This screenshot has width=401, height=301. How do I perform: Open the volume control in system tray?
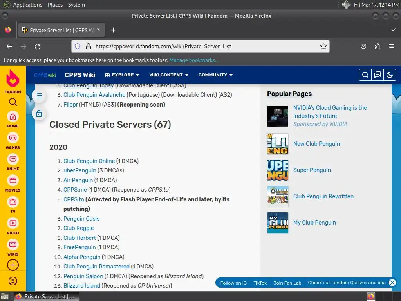pyautogui.click(x=346, y=5)
